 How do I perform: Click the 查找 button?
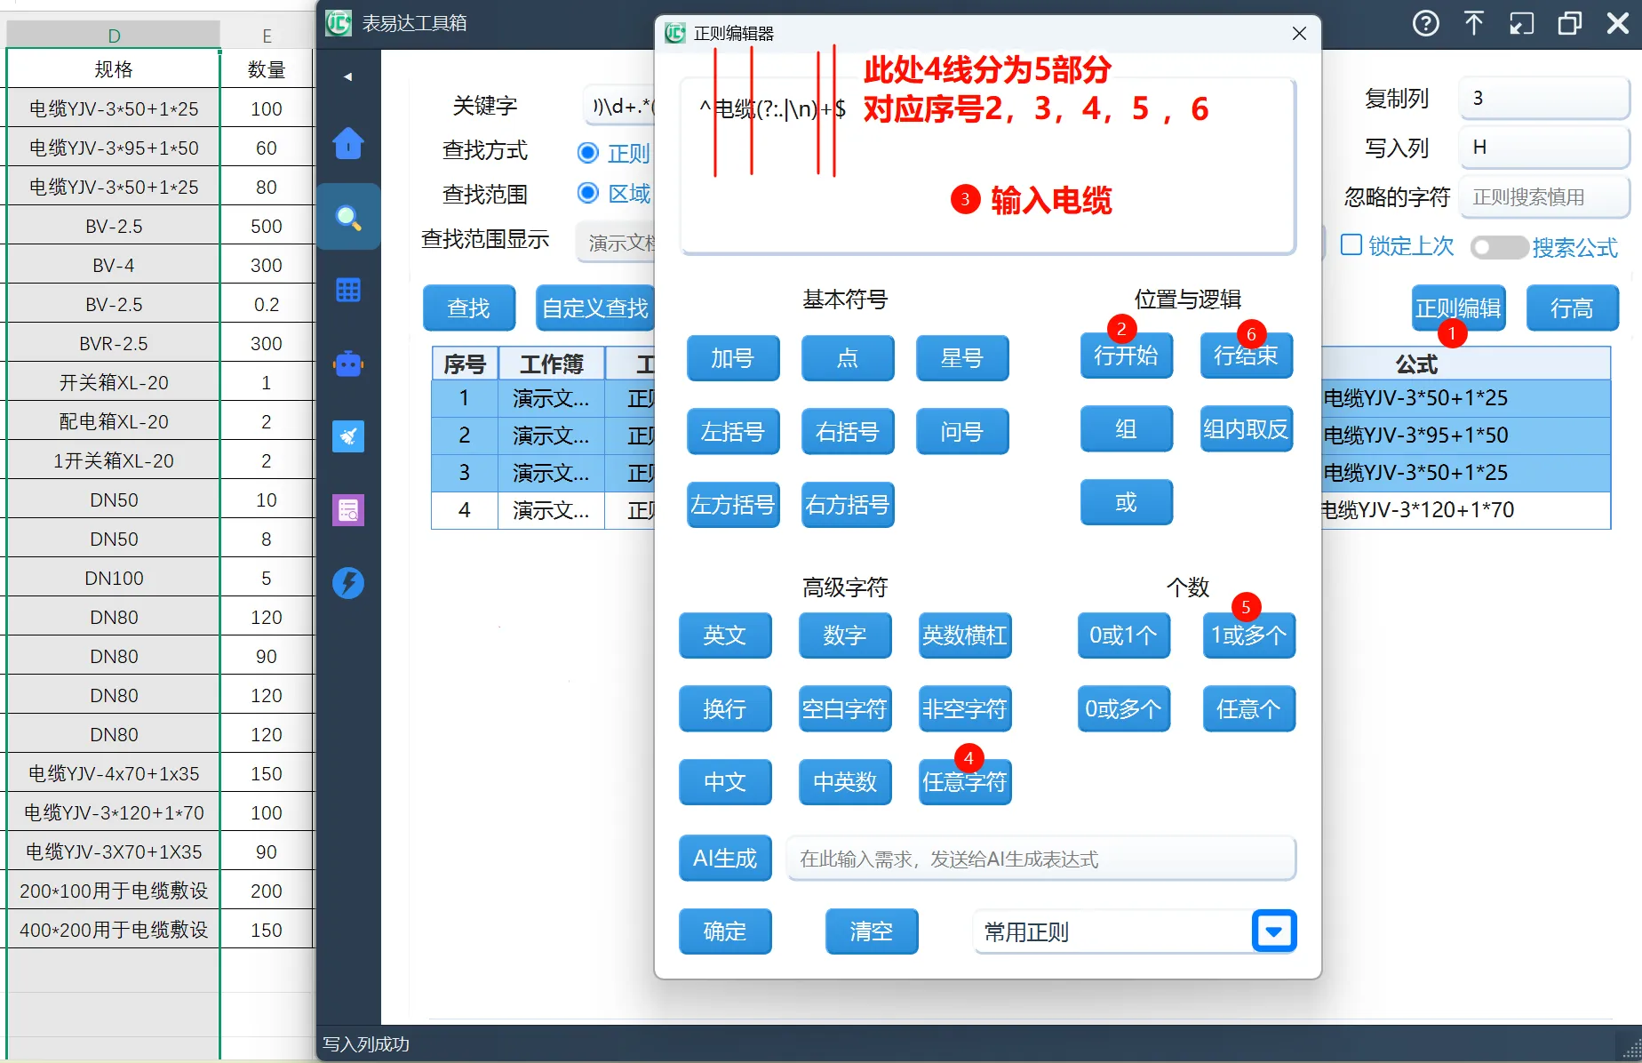pyautogui.click(x=469, y=308)
